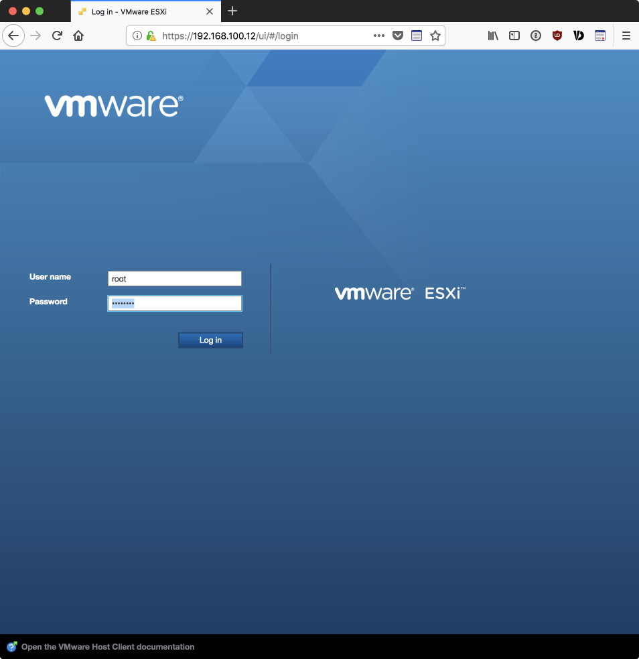Click the insecure connection padlock warning icon
Viewport: 639px width, 659px height.
click(151, 36)
